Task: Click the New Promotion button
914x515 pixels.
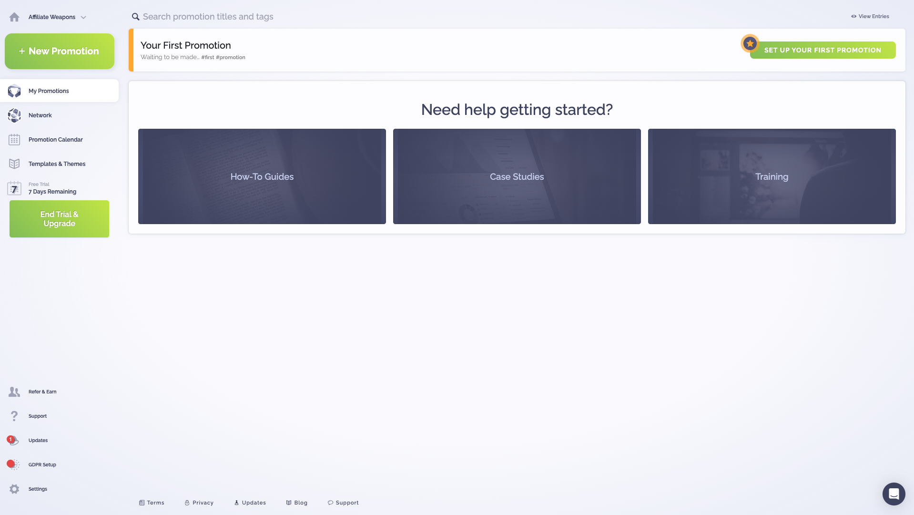Action: tap(59, 51)
